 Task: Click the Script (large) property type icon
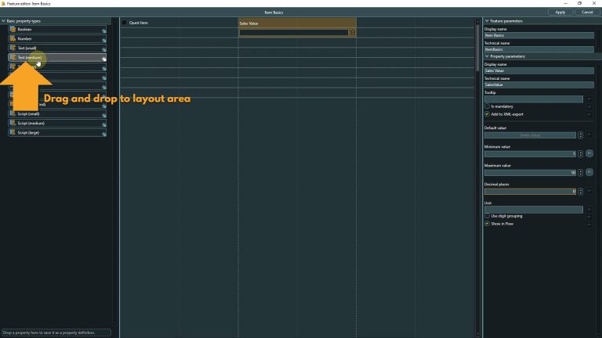point(13,132)
